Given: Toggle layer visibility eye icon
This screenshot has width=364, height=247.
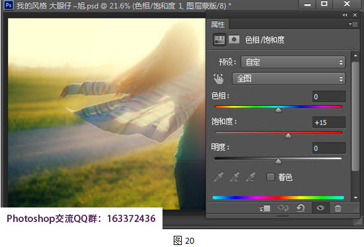Looking at the screenshot, I should 320,208.
